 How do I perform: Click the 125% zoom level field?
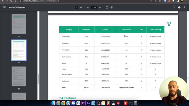coord(94,7)
